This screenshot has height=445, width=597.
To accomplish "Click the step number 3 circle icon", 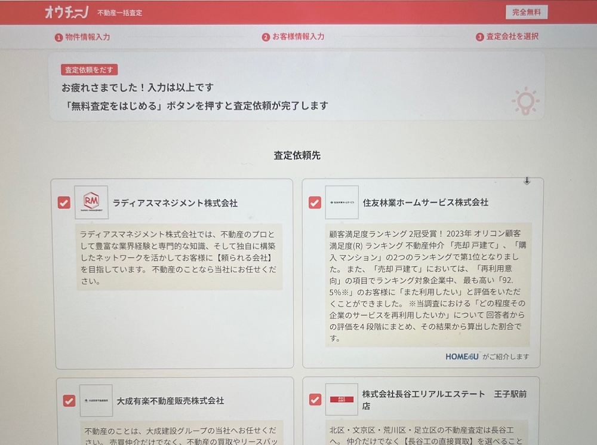I will [480, 37].
